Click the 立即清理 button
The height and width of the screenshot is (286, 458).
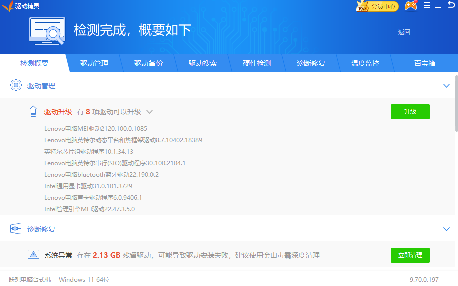pos(410,255)
